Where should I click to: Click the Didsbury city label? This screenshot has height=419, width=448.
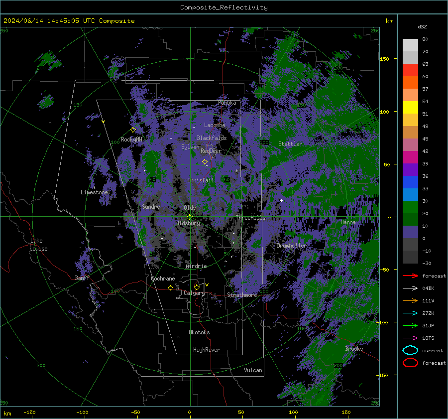pos(188,223)
